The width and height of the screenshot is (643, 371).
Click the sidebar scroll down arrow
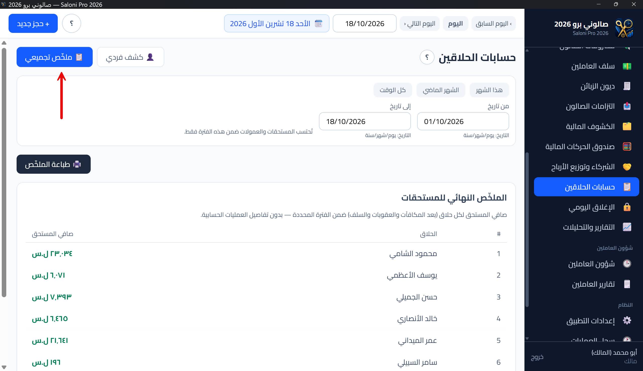click(527, 338)
